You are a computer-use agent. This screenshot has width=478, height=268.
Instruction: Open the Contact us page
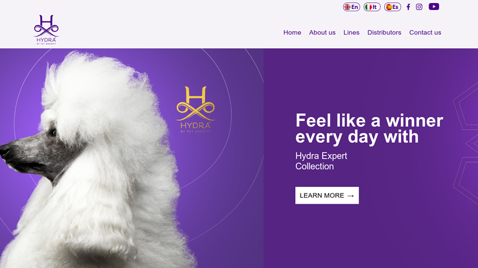pyautogui.click(x=425, y=33)
